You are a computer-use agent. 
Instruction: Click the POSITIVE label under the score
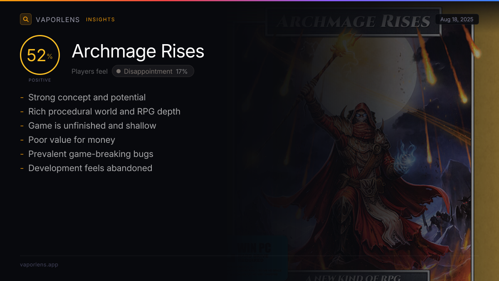click(x=40, y=80)
